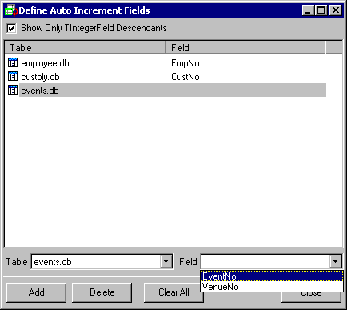Viewport: 347px width, 310px height.
Task: Select the custoly.db row
Action: click(x=167, y=77)
